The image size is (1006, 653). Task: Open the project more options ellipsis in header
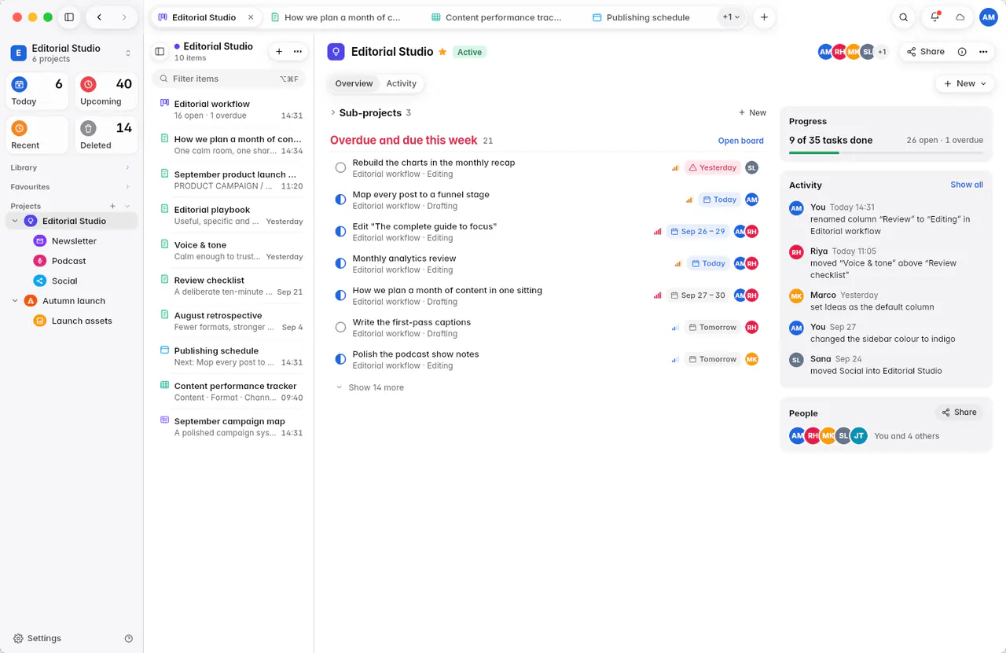pos(983,52)
